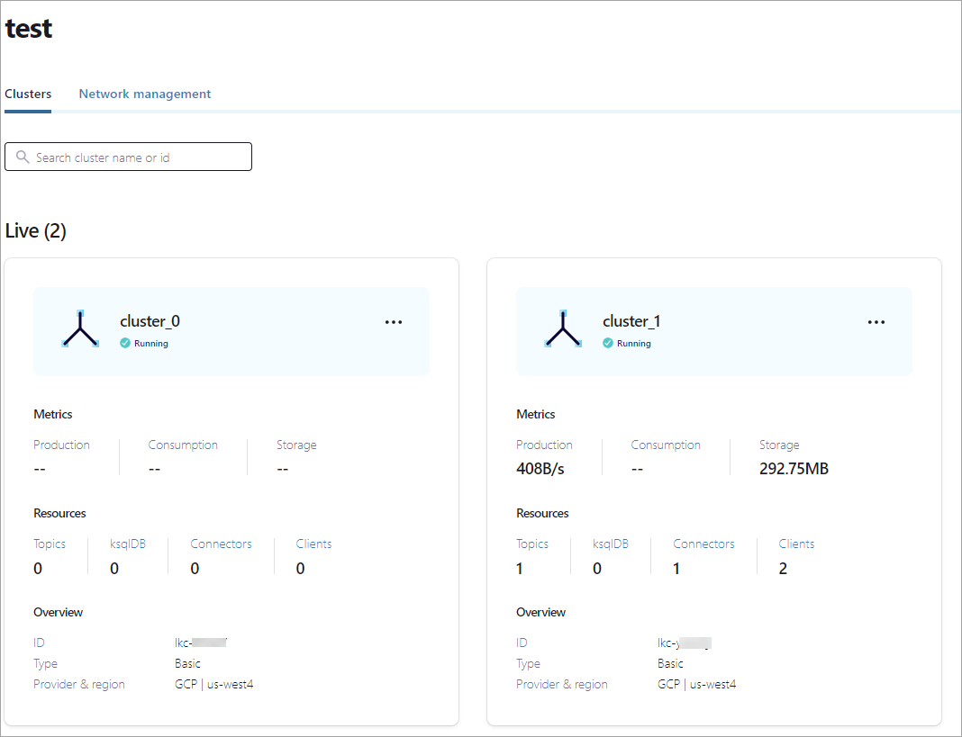Viewport: 962px width, 737px height.
Task: Open cluster_1 by its name
Action: pos(632,321)
